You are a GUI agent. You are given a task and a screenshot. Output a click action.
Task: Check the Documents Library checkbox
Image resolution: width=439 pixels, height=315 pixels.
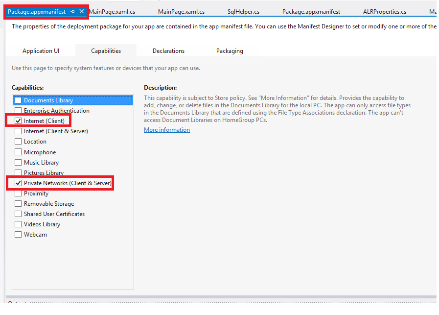click(x=18, y=100)
